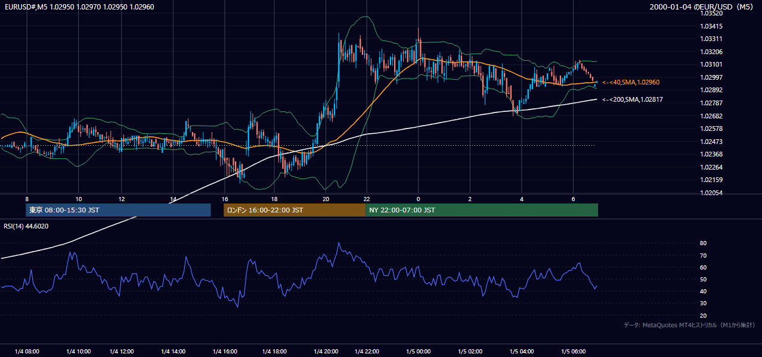Click RSI scale value 60
762x357 pixels.
click(703, 267)
